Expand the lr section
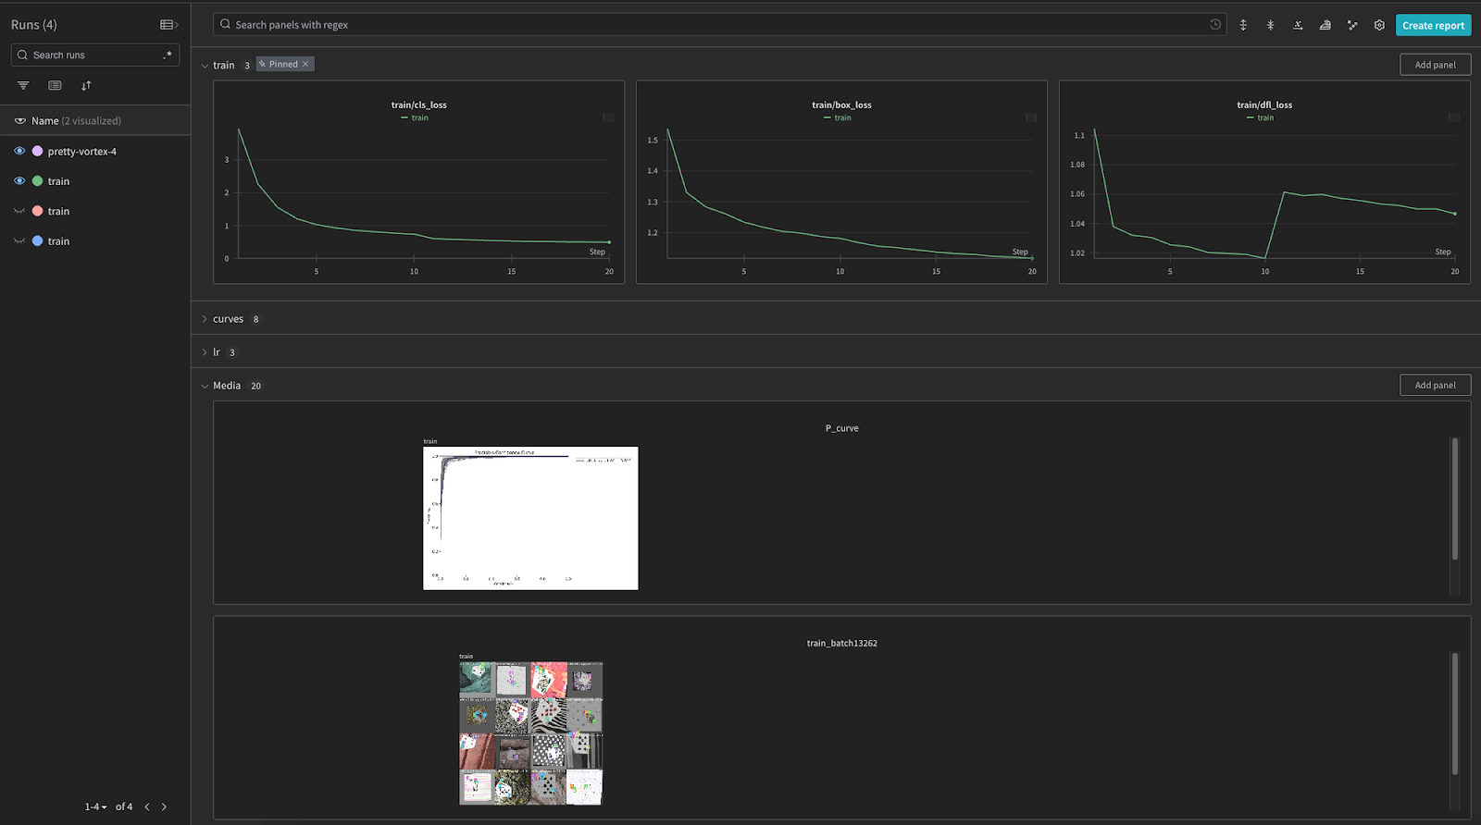This screenshot has height=825, width=1481. click(x=205, y=352)
